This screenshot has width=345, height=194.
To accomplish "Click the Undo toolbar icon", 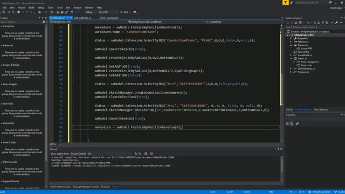I will pyautogui.click(x=72, y=12).
